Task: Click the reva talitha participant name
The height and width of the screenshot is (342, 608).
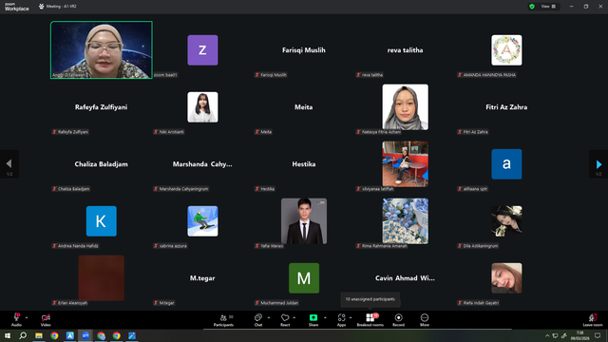Action: (x=406, y=50)
